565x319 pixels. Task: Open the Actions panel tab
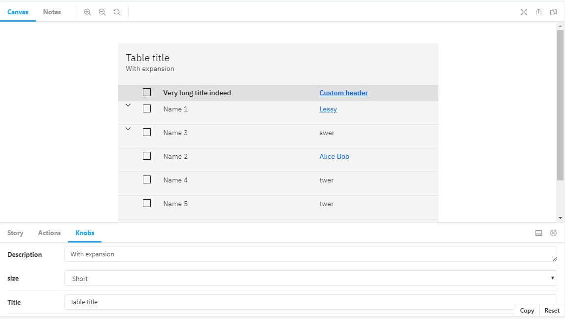click(49, 233)
